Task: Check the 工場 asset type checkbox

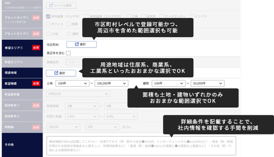Action: [x=129, y=16]
